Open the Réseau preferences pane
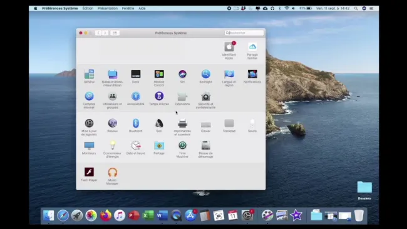This screenshot has height=229, width=407. click(112, 124)
